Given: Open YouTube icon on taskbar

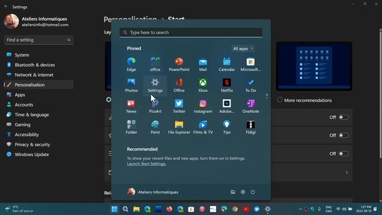Looking at the screenshot, I should coord(246,209).
